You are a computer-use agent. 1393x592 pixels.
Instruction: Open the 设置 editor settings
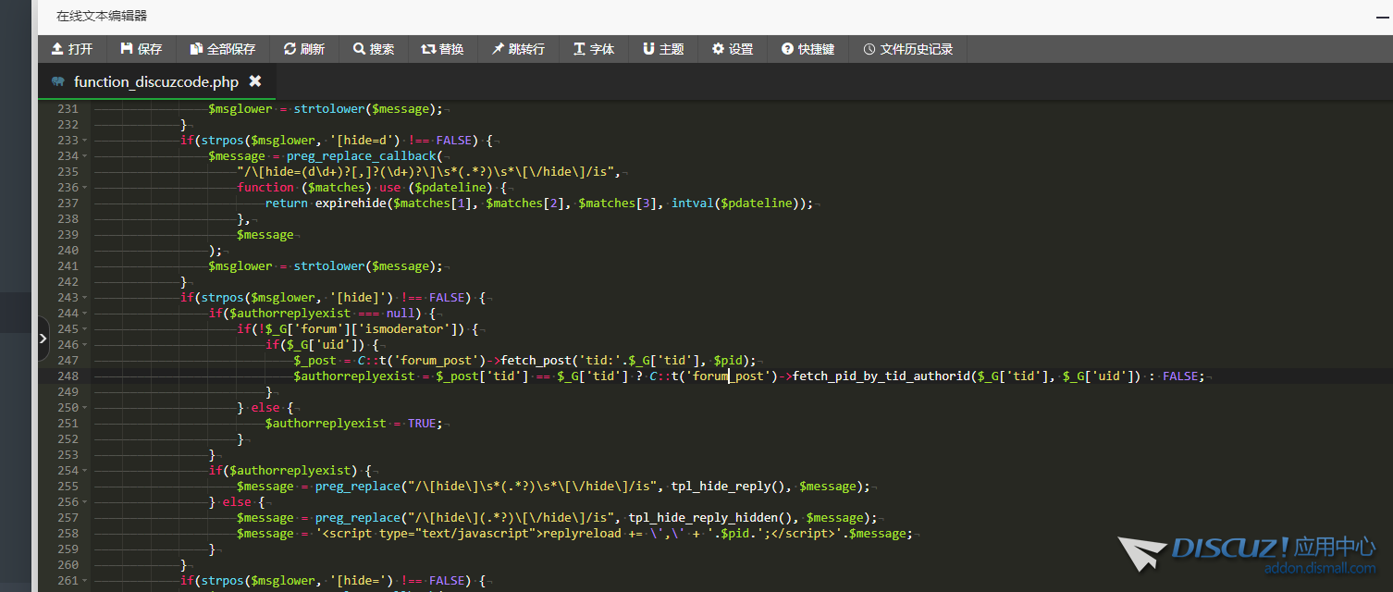733,49
